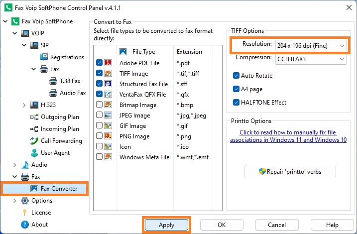Toggle the A4 page checkbox
The height and width of the screenshot is (234, 357).
tap(236, 89)
